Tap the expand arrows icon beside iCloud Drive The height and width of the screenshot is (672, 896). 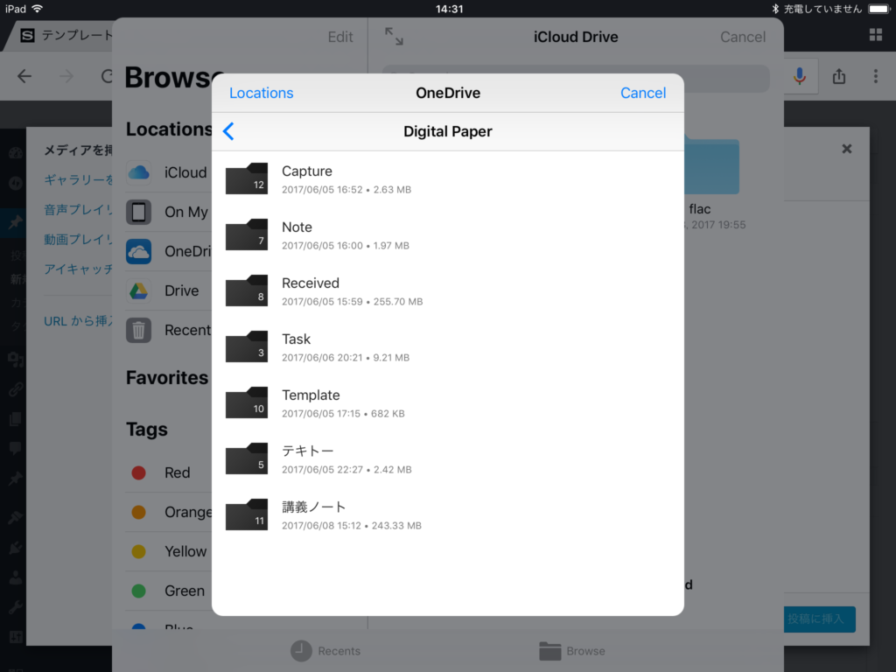click(x=394, y=37)
